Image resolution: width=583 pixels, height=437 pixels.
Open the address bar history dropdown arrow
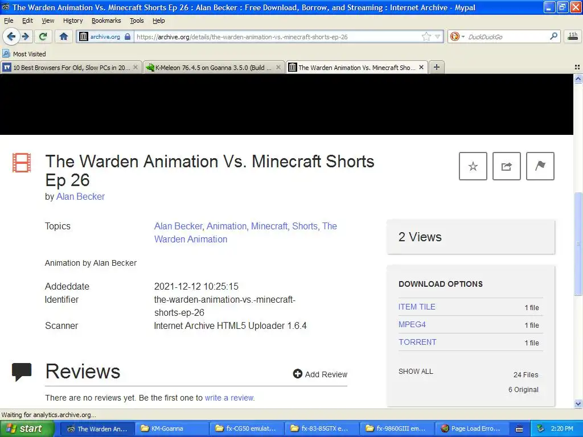[x=438, y=36]
